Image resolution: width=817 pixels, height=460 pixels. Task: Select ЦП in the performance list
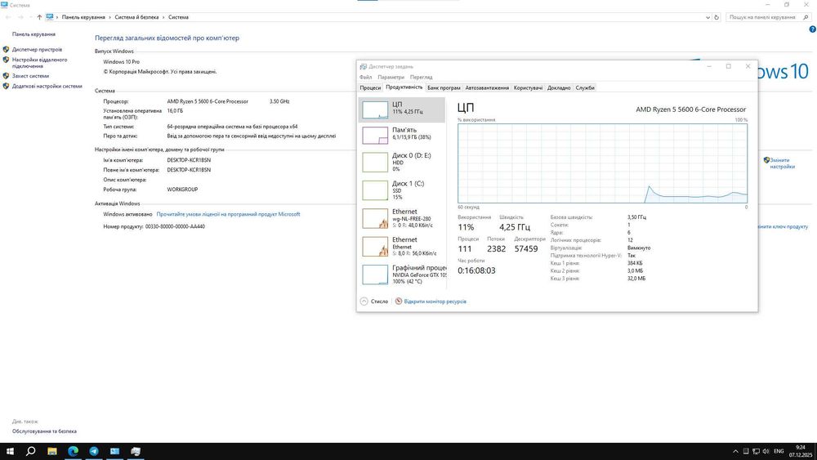point(402,110)
